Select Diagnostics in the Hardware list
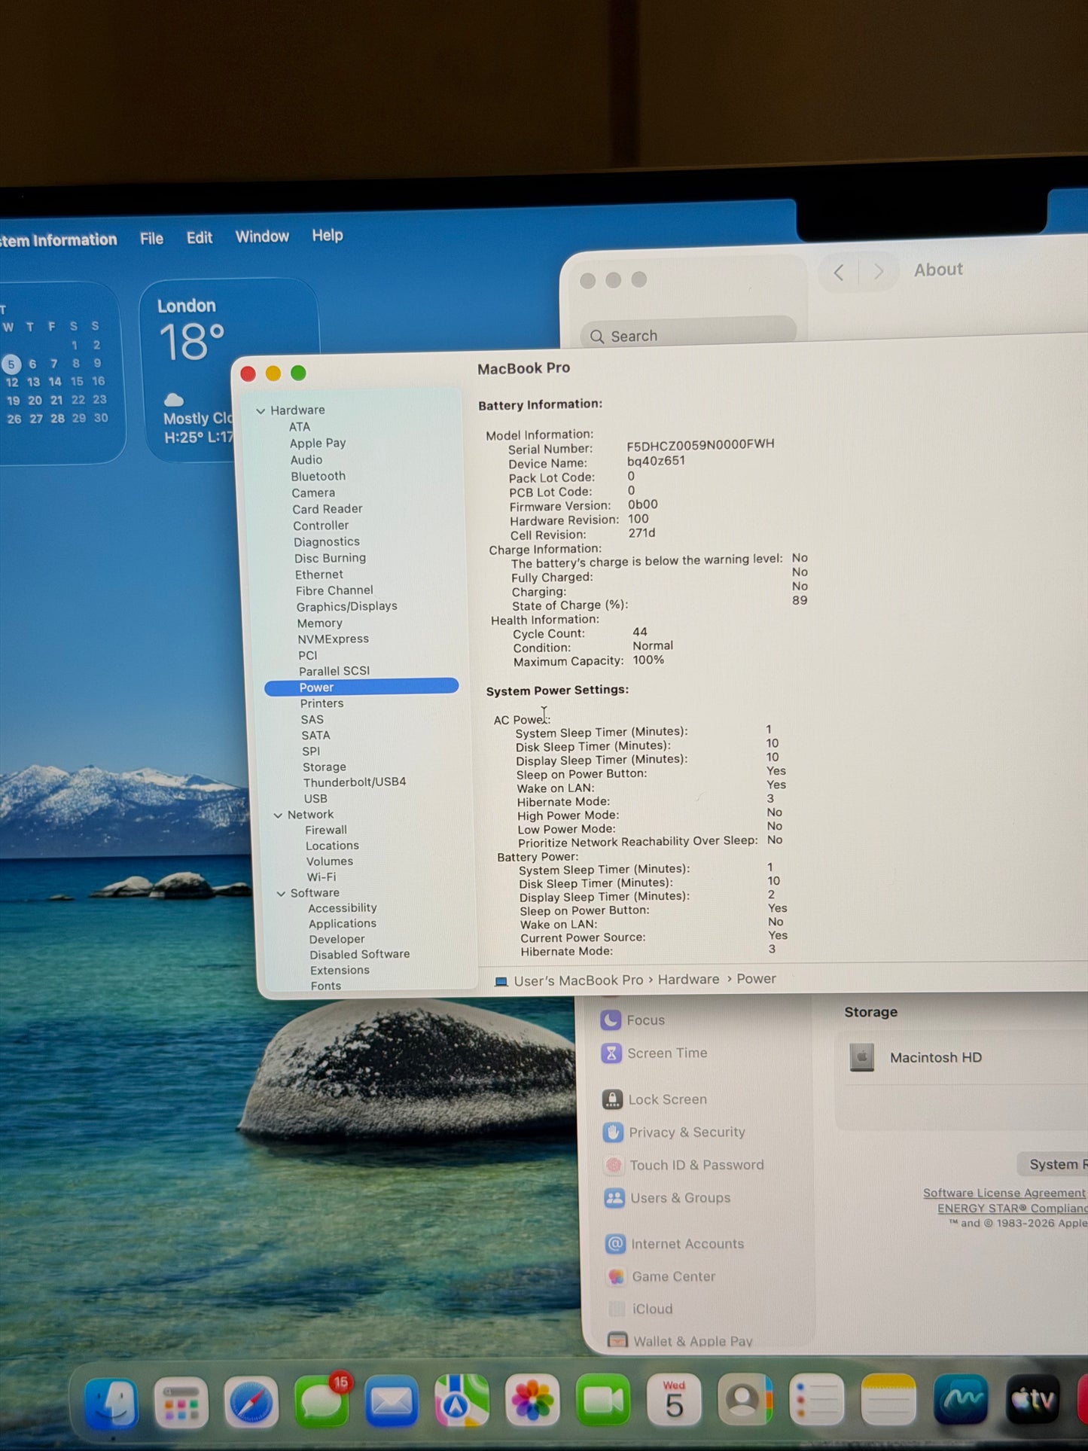The height and width of the screenshot is (1451, 1088). click(x=327, y=542)
